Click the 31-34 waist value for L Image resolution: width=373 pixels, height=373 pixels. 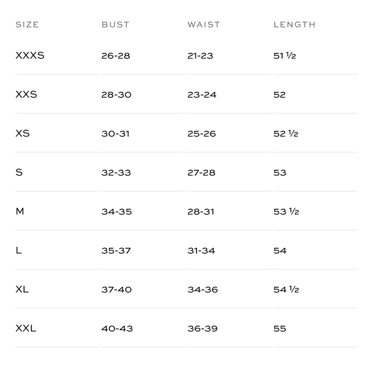201,251
